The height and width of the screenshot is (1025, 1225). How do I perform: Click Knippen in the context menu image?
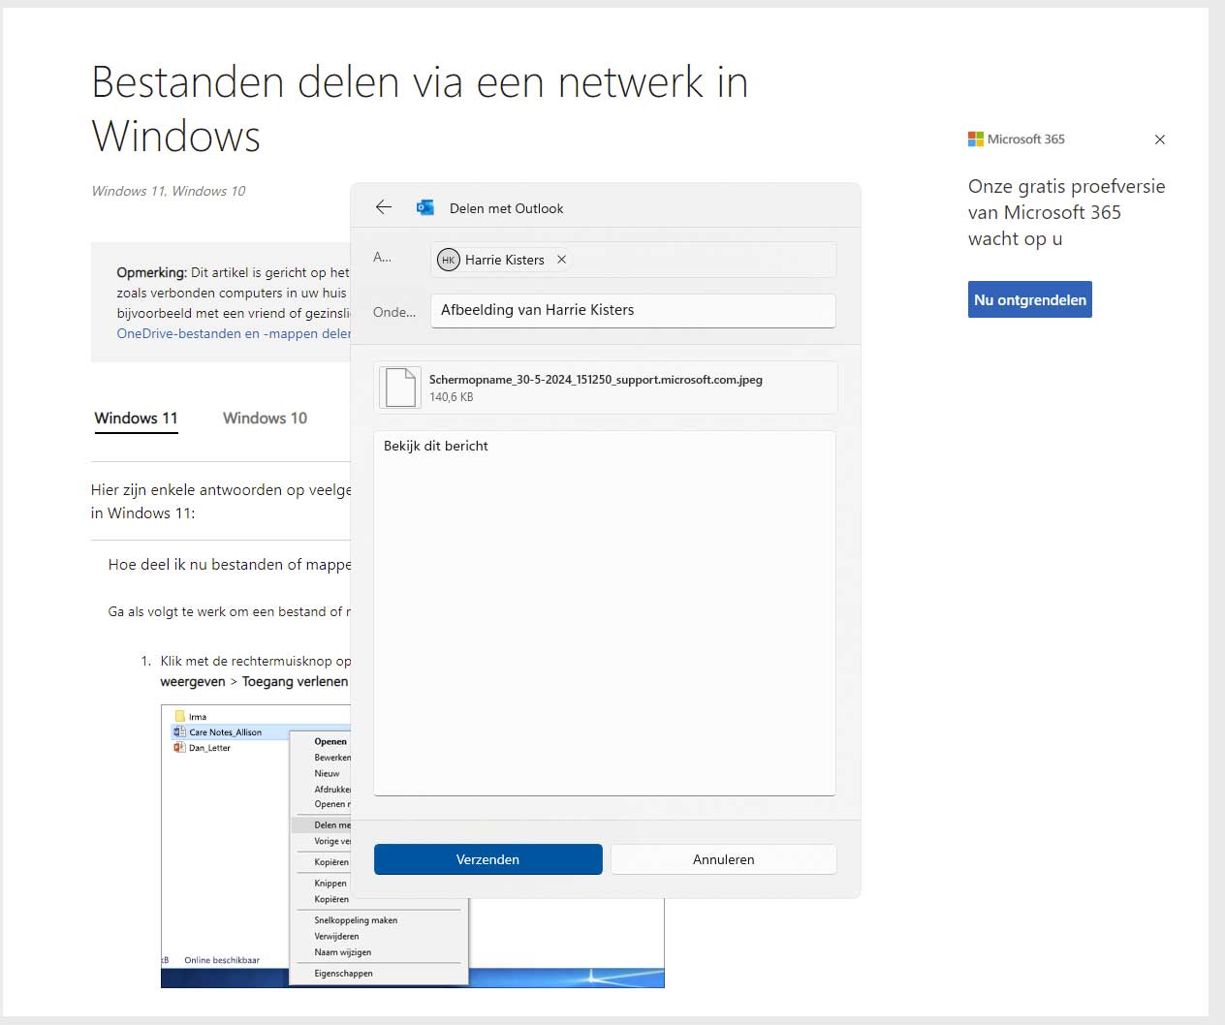pyautogui.click(x=330, y=884)
